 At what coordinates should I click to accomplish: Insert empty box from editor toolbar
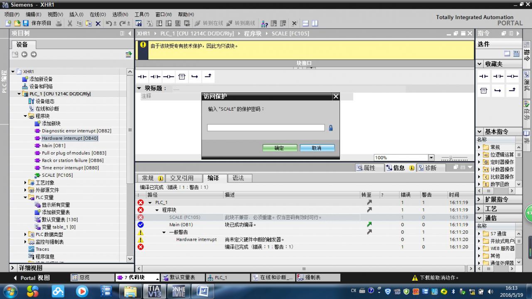pyautogui.click(x=182, y=77)
